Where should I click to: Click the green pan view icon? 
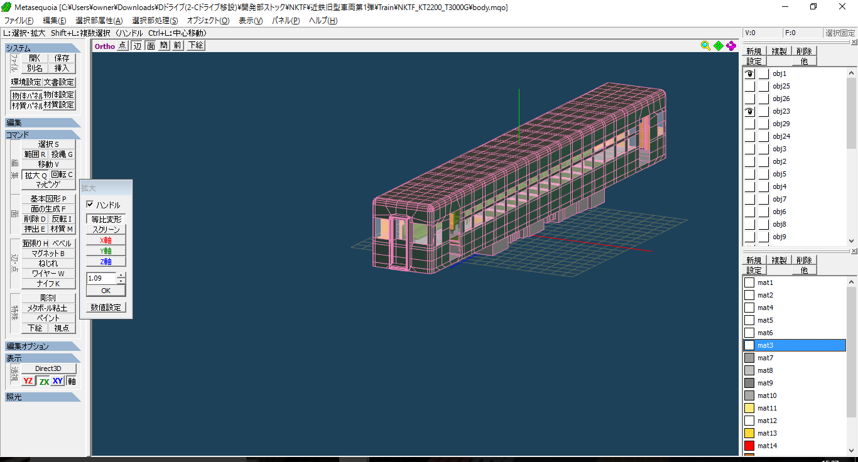click(x=718, y=45)
